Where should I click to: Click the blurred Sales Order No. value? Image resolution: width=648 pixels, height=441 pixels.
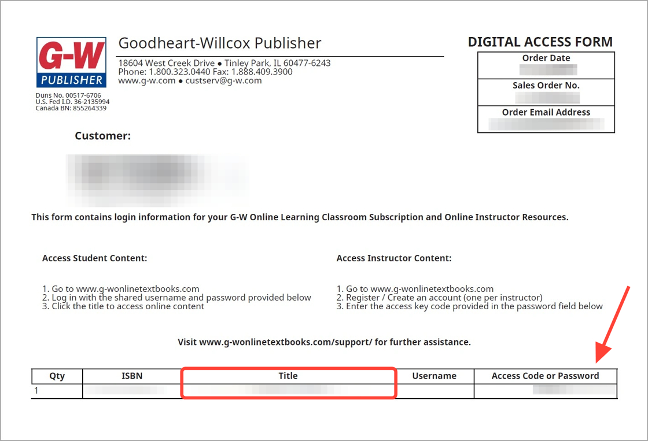[x=547, y=98]
